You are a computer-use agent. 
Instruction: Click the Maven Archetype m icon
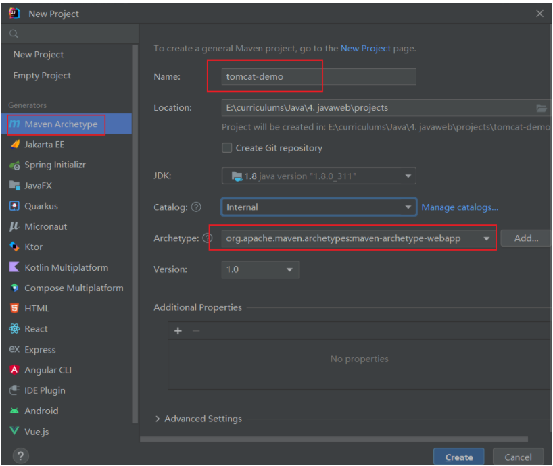[14, 124]
